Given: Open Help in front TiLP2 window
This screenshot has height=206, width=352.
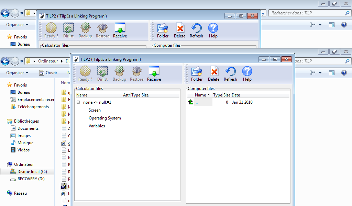Looking at the screenshot, I should 247,74.
